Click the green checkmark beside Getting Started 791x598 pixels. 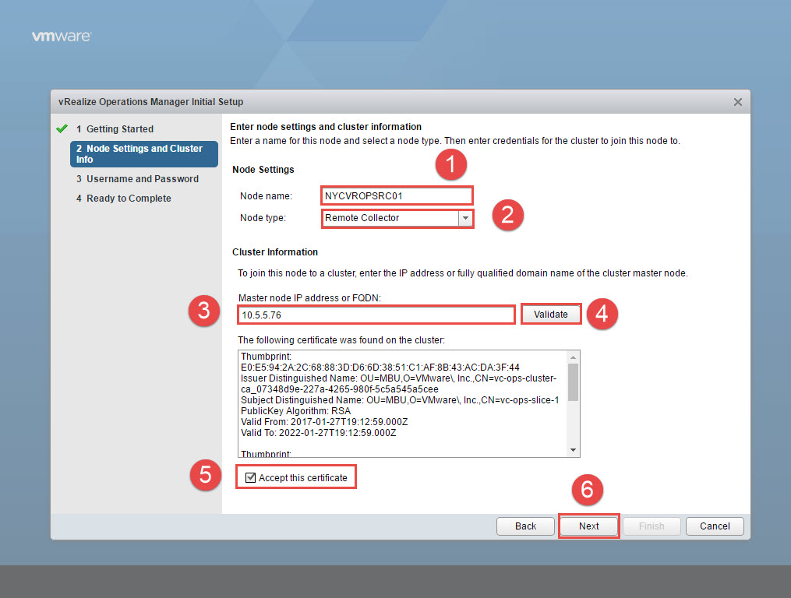[x=62, y=128]
